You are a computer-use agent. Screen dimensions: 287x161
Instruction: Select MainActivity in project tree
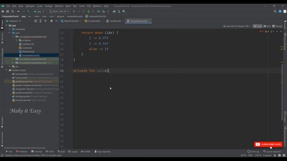pos(28,52)
